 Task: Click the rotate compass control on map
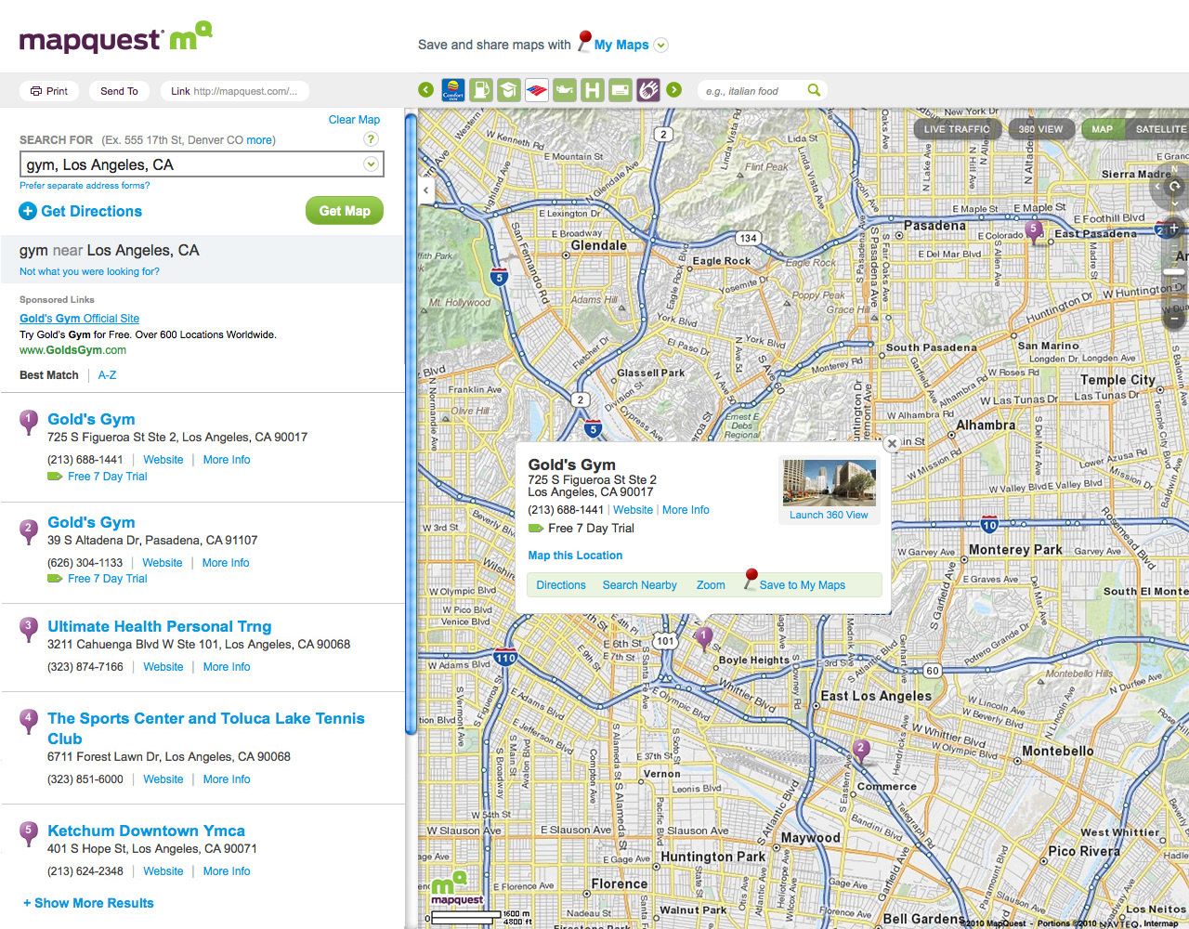click(x=1175, y=186)
